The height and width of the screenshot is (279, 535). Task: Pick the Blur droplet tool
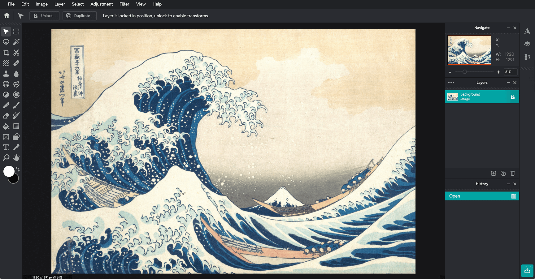pyautogui.click(x=16, y=74)
